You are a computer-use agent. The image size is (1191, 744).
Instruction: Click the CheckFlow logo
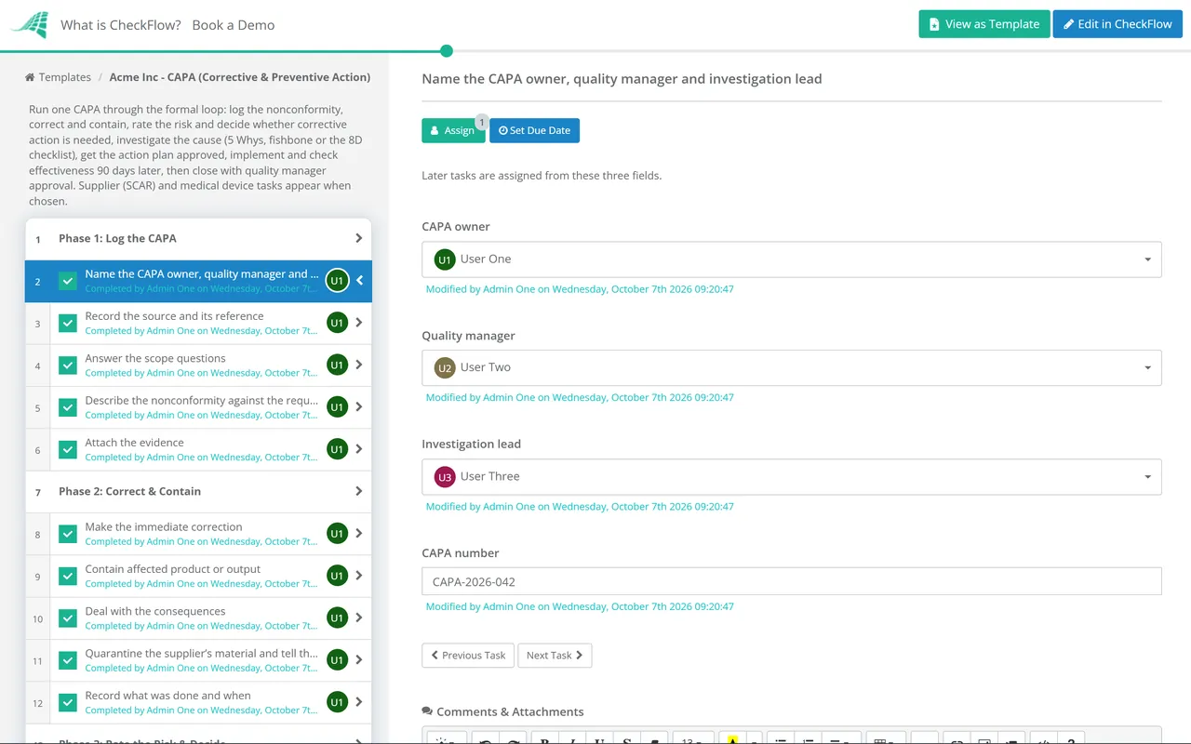[29, 25]
